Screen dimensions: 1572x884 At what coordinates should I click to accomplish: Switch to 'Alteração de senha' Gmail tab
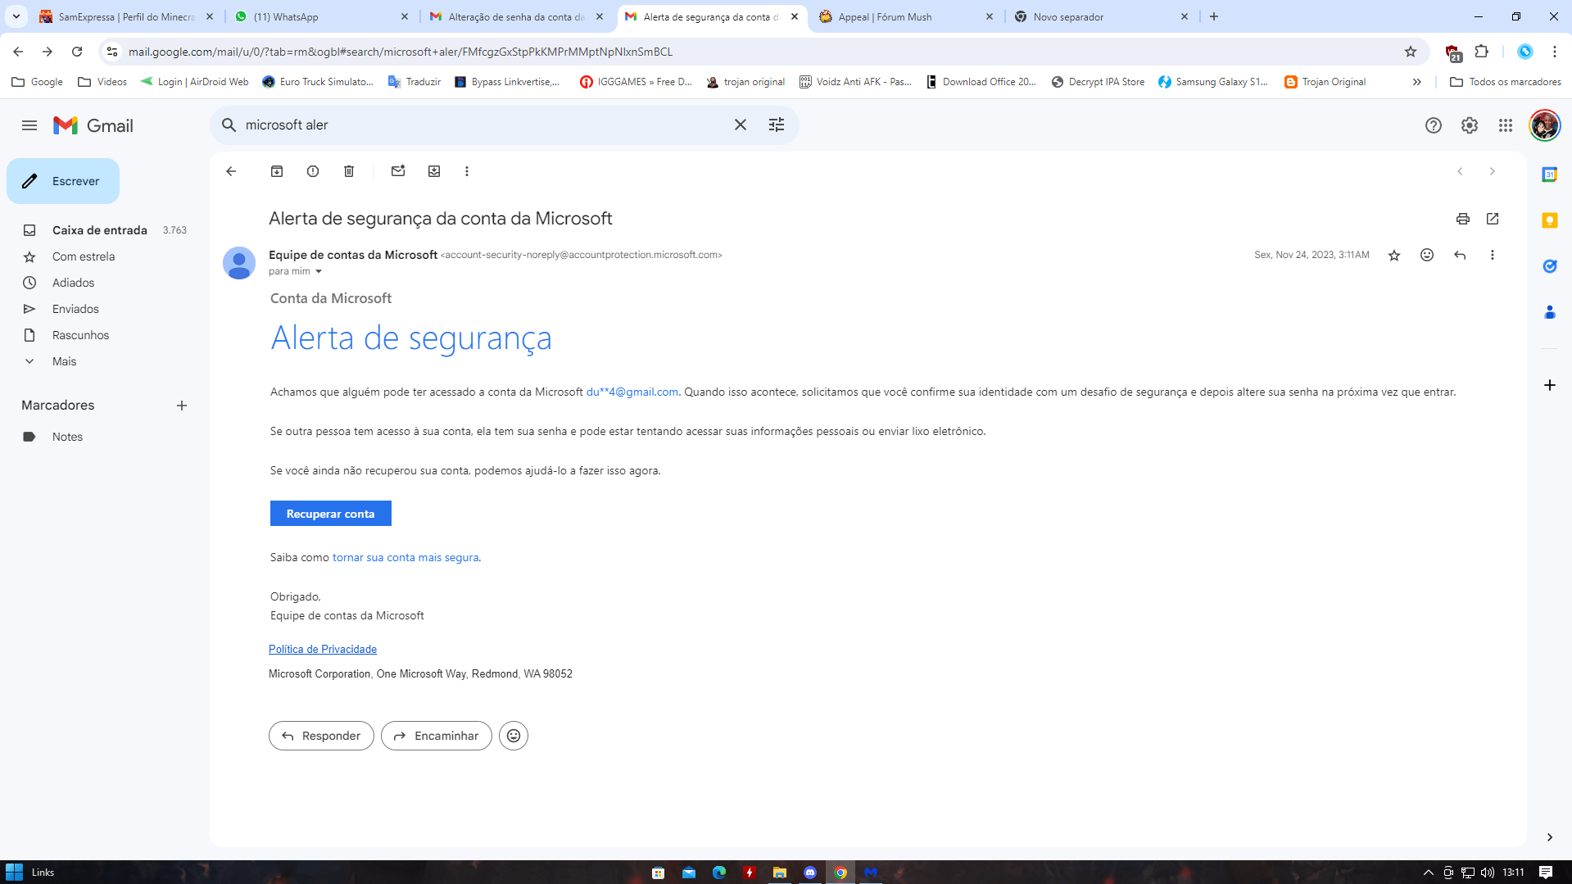click(x=516, y=16)
